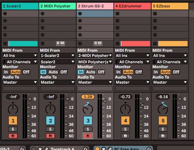
Task: Click the stop clips square on MIDI Polysher track
Action: click(43, 43)
